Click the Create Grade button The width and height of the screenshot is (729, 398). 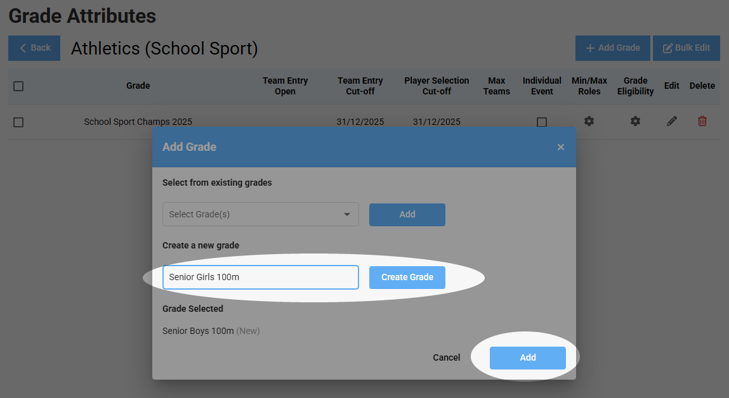tap(407, 277)
